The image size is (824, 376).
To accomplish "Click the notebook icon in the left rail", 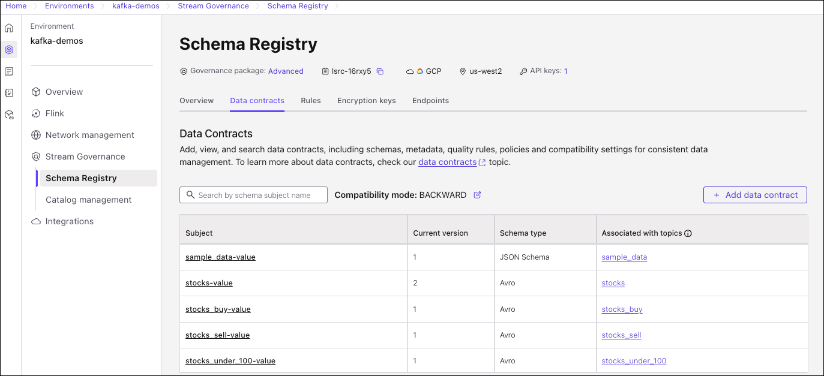I will [9, 93].
